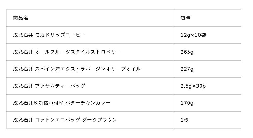Click the 容量 column header
Screen dimensions: 253x138
(x=186, y=18)
